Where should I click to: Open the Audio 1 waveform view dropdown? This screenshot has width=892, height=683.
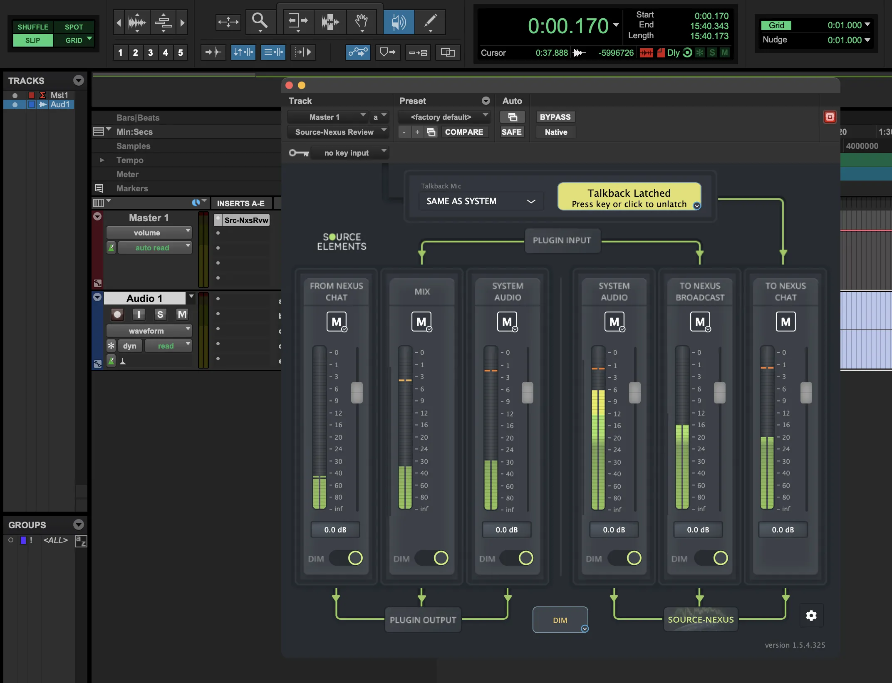(x=149, y=331)
